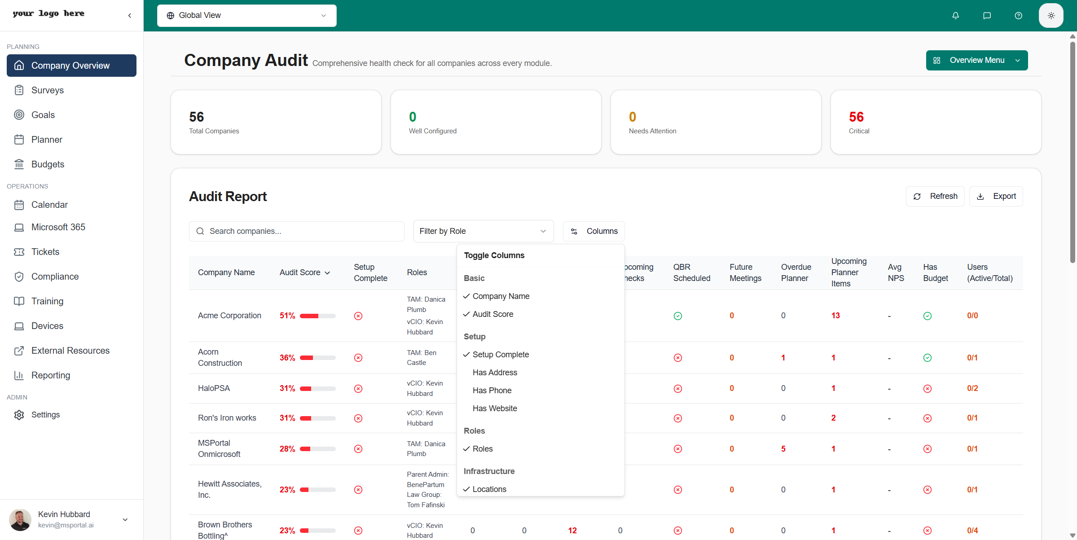Enable the Has Address column
Image resolution: width=1077 pixels, height=540 pixels.
click(x=495, y=372)
